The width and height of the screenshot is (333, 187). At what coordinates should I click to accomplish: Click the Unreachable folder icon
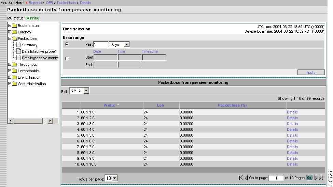point(14,71)
